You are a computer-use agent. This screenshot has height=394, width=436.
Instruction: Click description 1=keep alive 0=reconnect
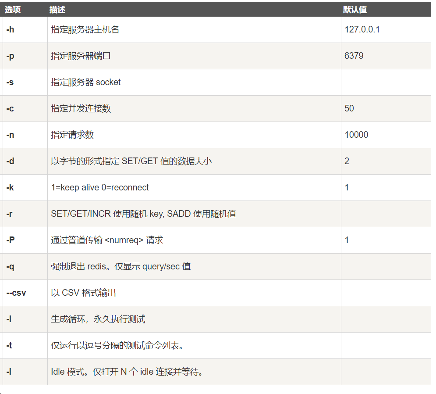point(100,187)
